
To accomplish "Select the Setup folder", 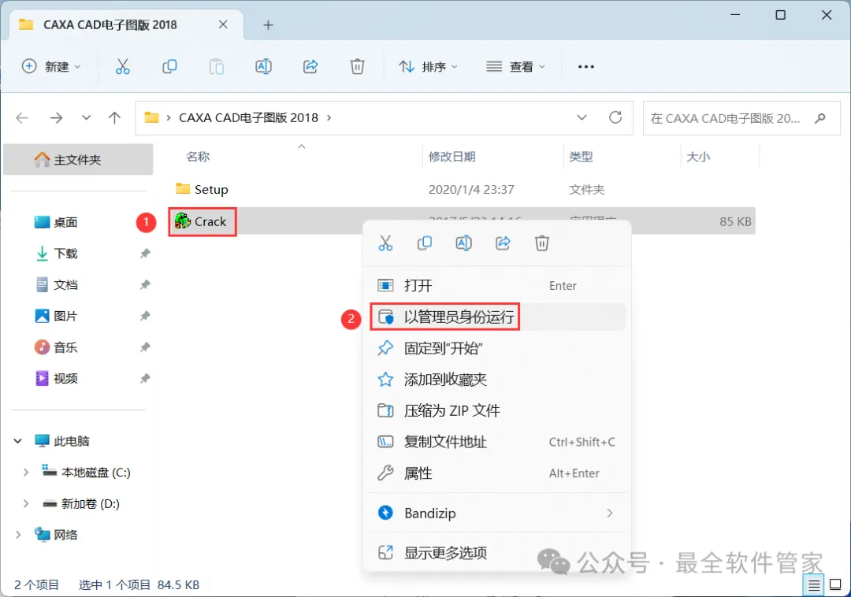I will tap(202, 189).
